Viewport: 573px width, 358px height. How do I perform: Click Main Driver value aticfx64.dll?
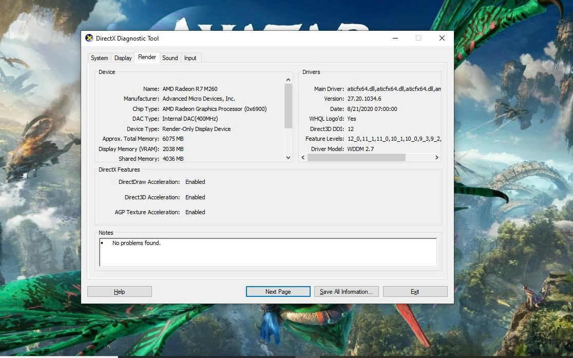coord(394,89)
